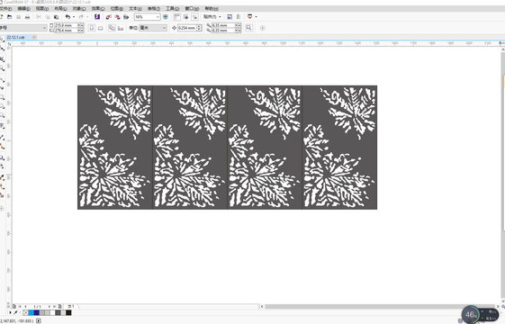The width and height of the screenshot is (505, 324).
Task: Go to next page in navigator
Action: (x=50, y=306)
